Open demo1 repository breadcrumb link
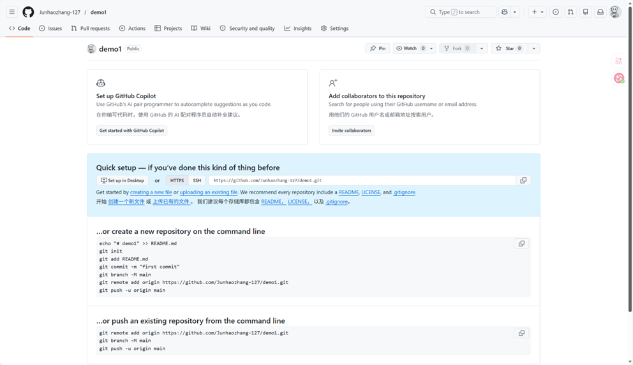Image resolution: width=633 pixels, height=365 pixels. [x=98, y=13]
